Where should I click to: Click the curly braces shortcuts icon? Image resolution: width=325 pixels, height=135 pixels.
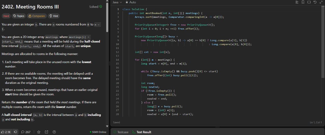click(x=309, y=2)
